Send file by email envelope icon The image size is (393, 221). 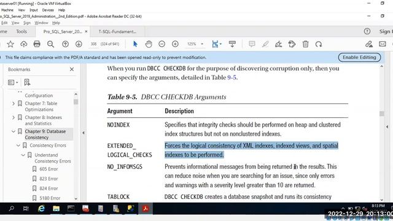383,44
